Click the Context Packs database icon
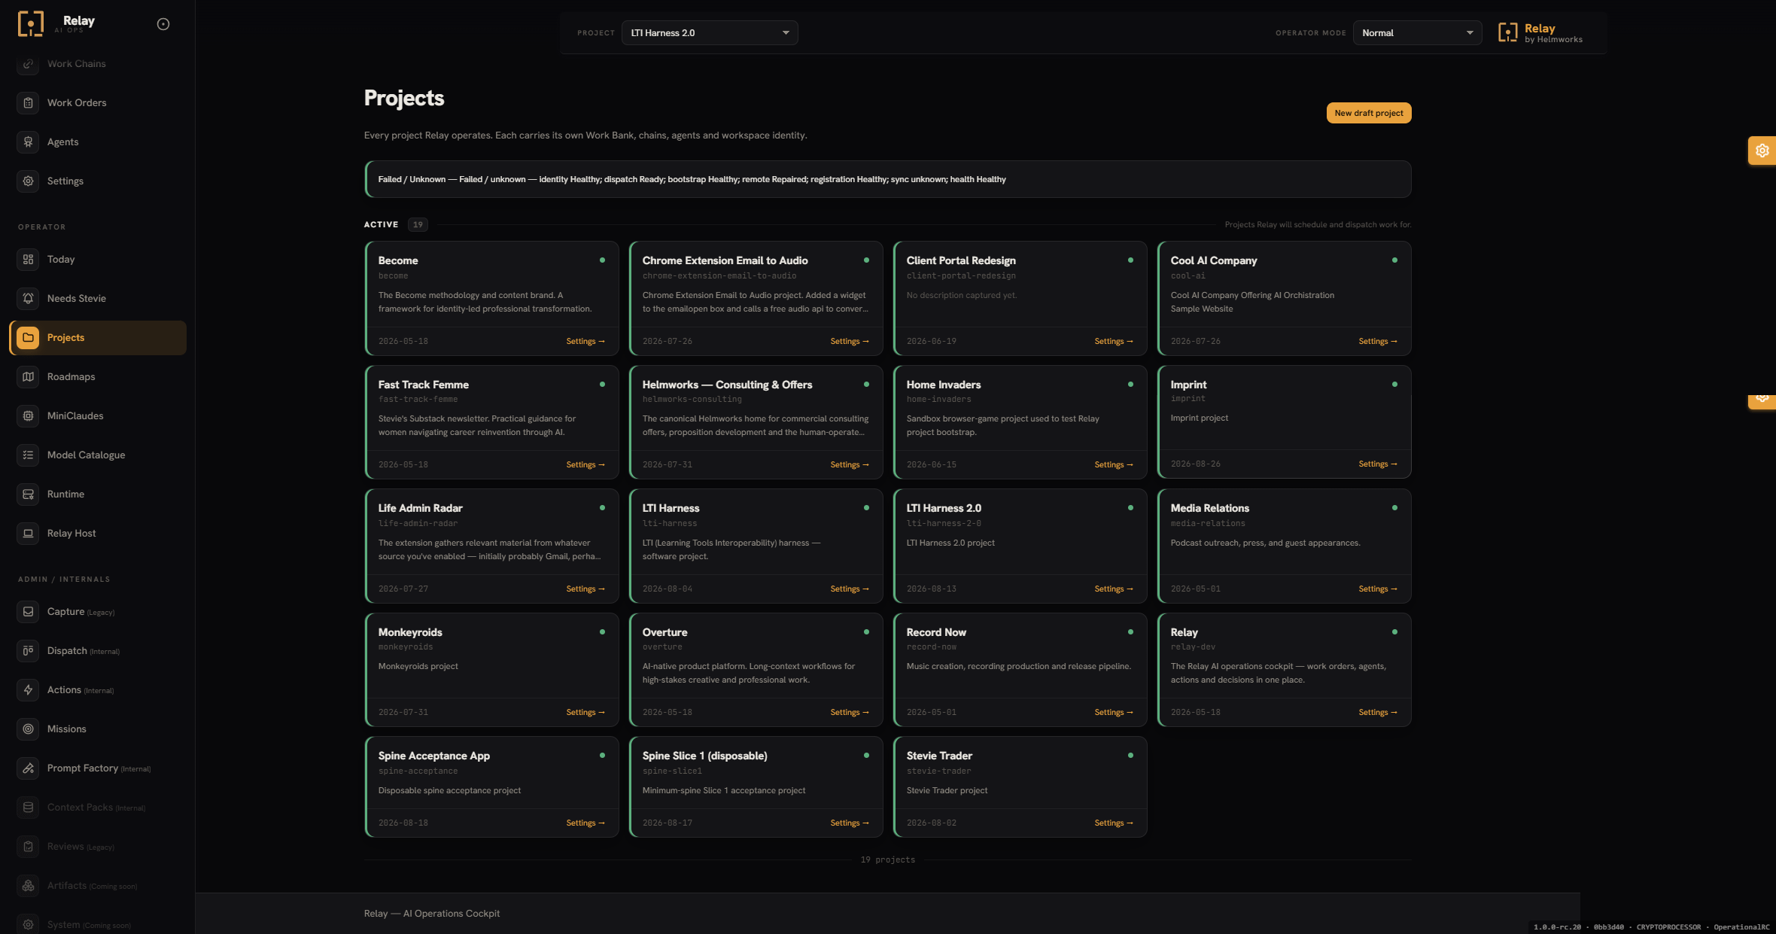This screenshot has width=1776, height=934. point(28,808)
